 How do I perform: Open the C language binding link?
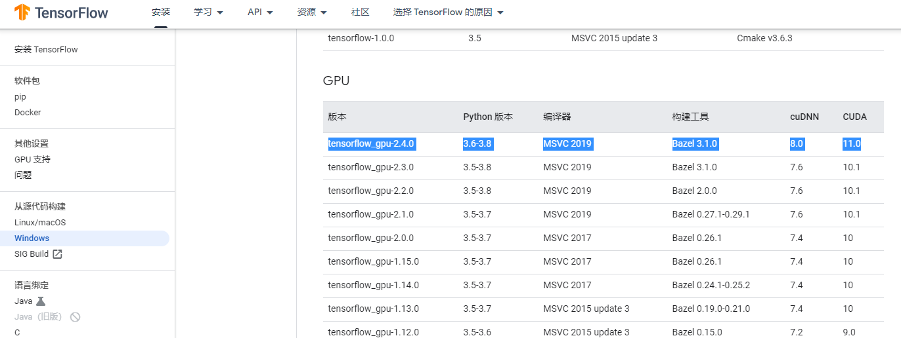click(17, 333)
